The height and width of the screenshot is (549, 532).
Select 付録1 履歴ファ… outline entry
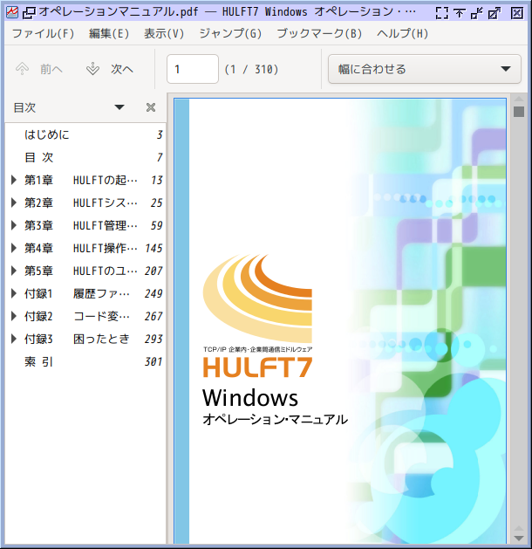tap(85, 293)
